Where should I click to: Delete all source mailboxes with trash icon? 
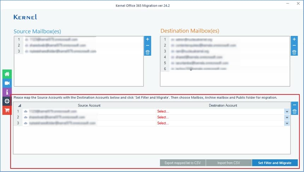(147, 52)
